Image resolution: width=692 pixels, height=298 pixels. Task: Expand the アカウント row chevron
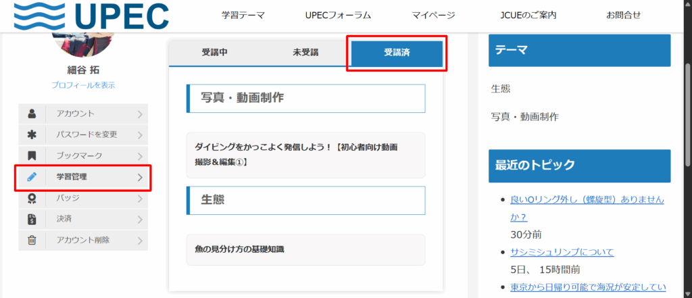(140, 114)
